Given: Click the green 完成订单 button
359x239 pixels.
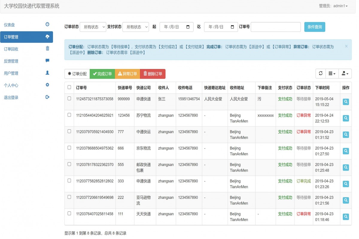Looking at the screenshot, I should [x=102, y=73].
